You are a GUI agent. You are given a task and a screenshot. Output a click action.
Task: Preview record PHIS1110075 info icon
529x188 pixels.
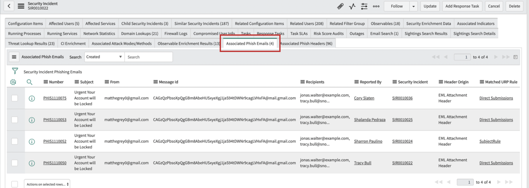click(x=31, y=98)
